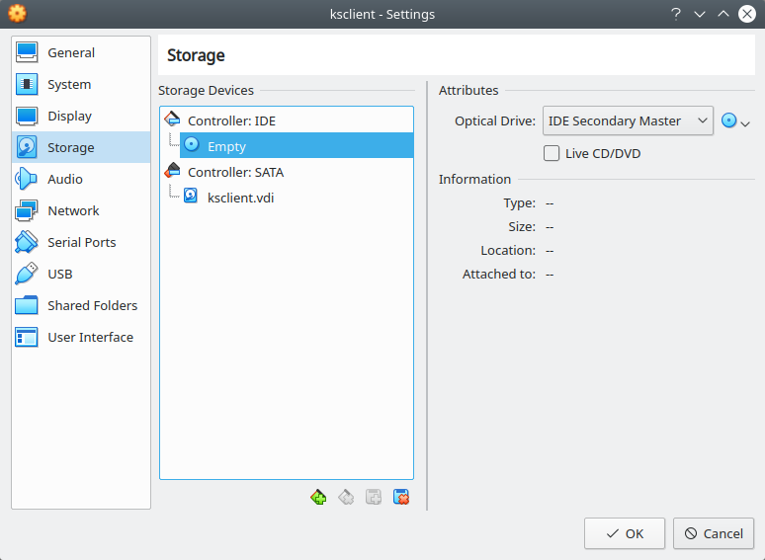Open the System settings category
This screenshot has width=765, height=560.
[81, 84]
